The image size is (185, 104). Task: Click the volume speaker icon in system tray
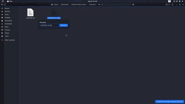tap(177, 1)
